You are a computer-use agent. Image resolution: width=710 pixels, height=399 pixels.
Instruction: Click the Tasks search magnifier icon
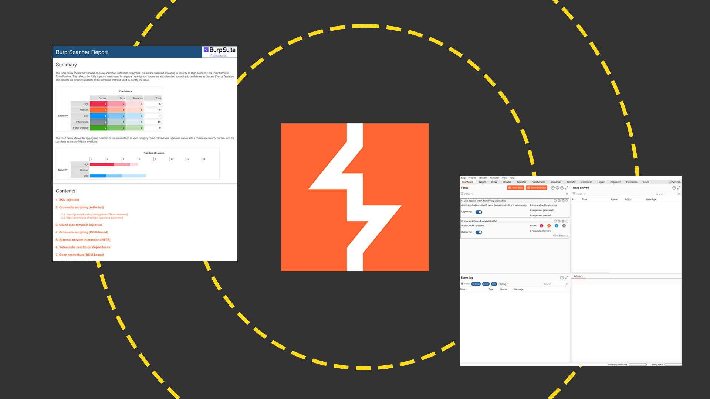coord(567,194)
